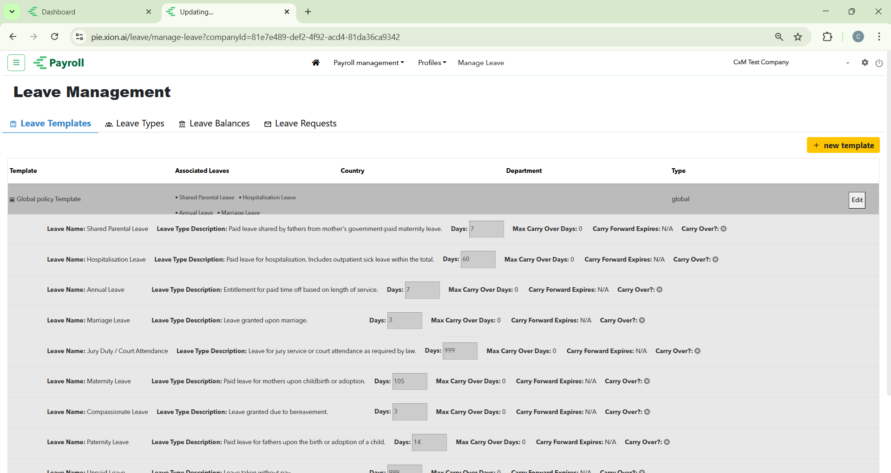This screenshot has height=473, width=891.
Task: Toggle Carry Over for Shared Parental Leave
Action: 723,229
